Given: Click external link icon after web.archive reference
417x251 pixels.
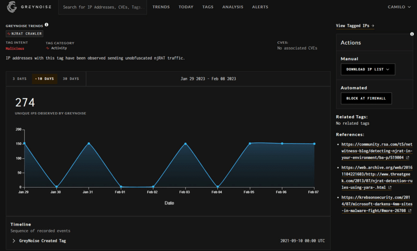Looking at the screenshot, I should coord(390,187).
